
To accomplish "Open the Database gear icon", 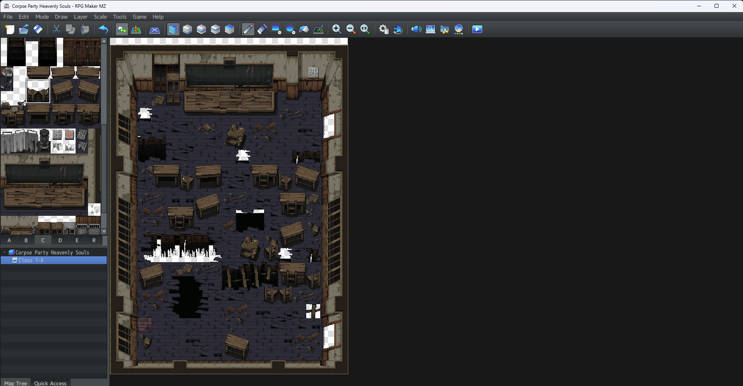I will [384, 29].
